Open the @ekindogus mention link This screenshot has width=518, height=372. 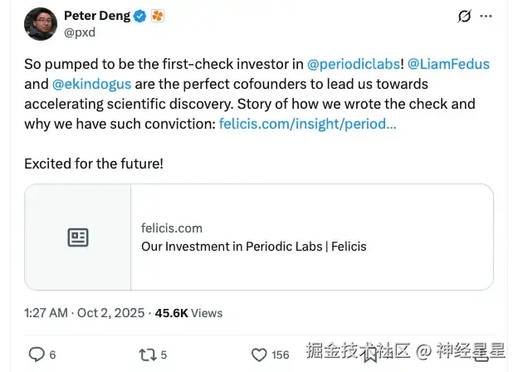point(92,84)
